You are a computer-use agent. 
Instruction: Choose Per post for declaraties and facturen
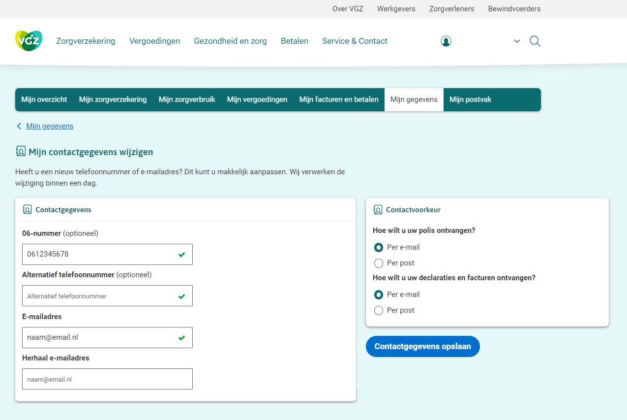point(379,310)
